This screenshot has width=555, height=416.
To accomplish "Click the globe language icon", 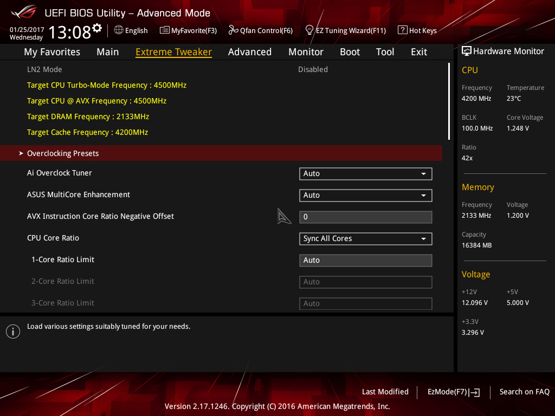I will tap(119, 30).
